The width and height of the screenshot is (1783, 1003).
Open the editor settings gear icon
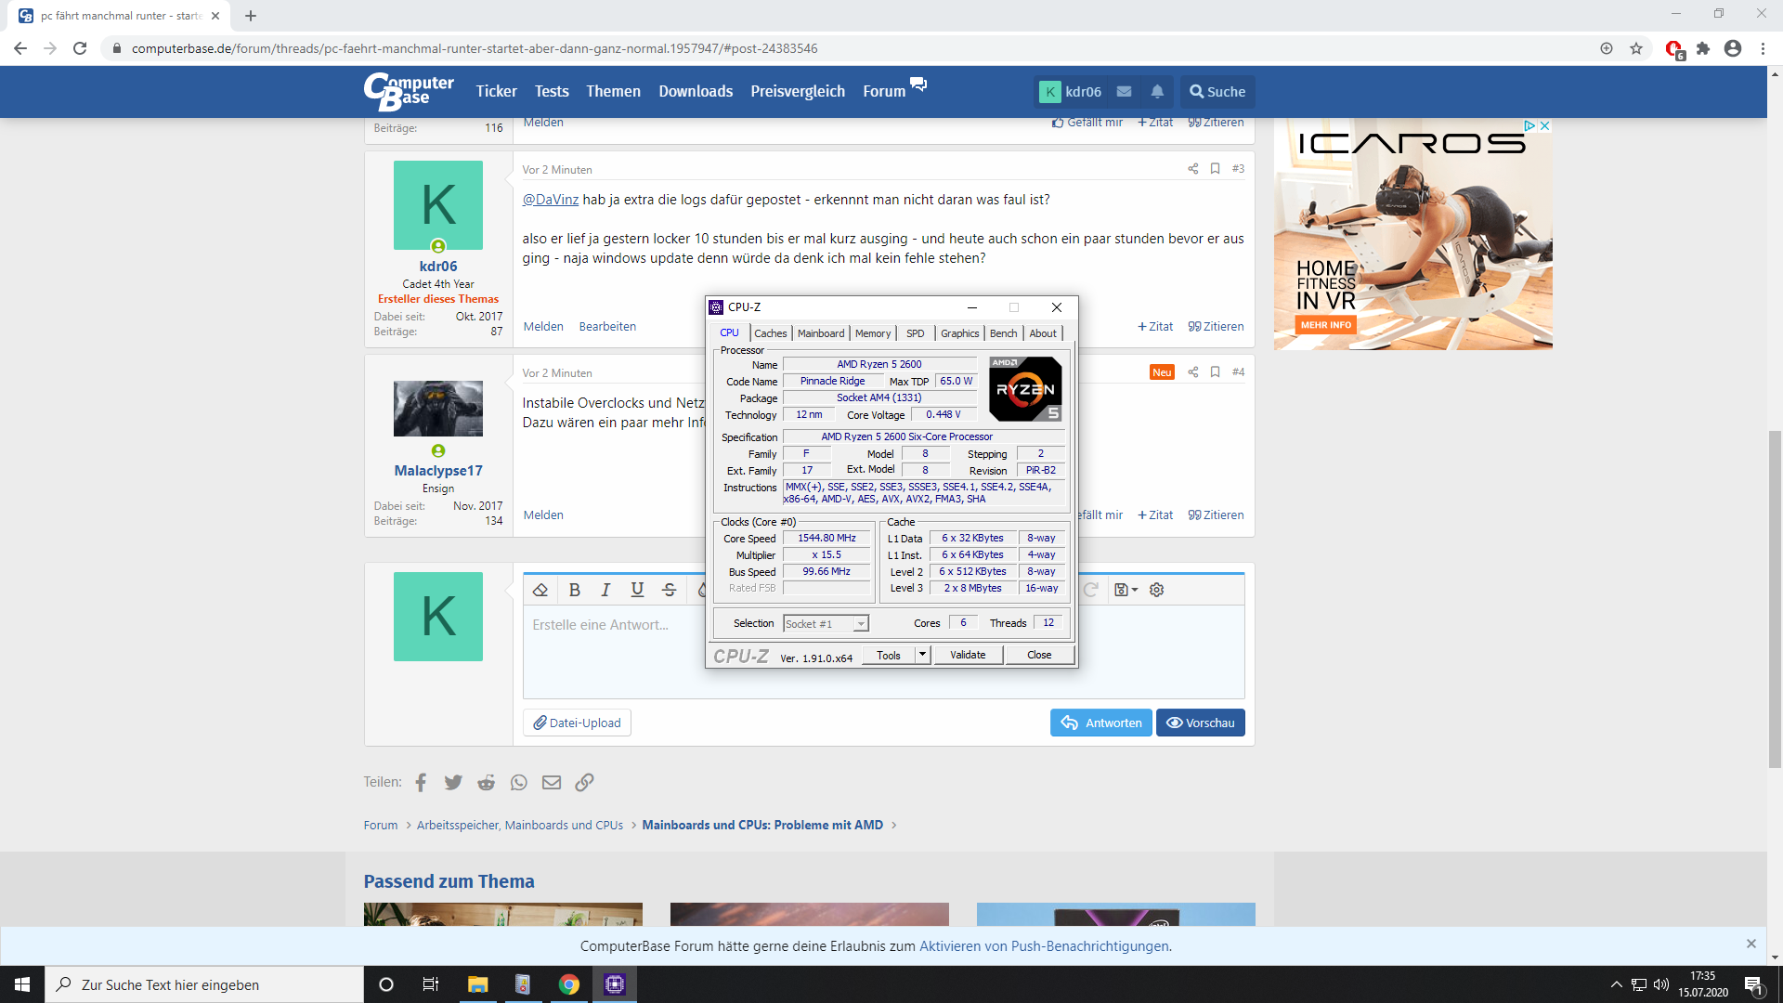(x=1156, y=590)
